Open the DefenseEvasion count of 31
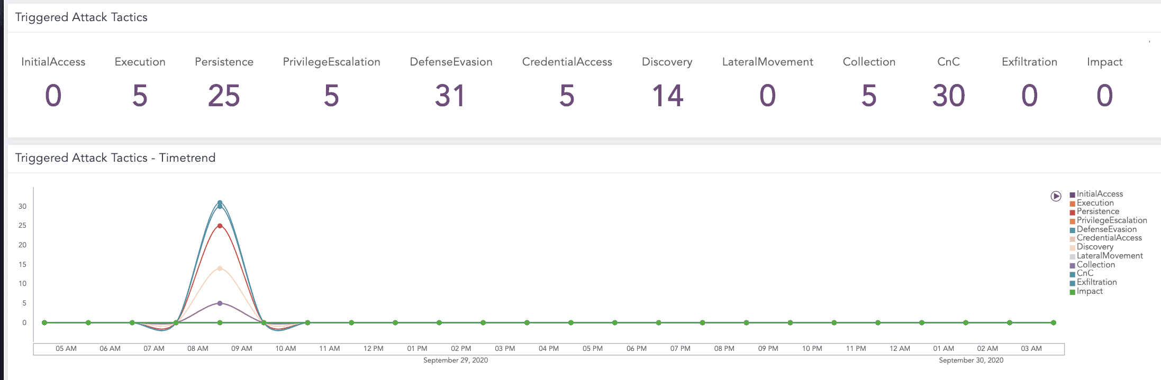The width and height of the screenshot is (1161, 380). click(x=450, y=96)
